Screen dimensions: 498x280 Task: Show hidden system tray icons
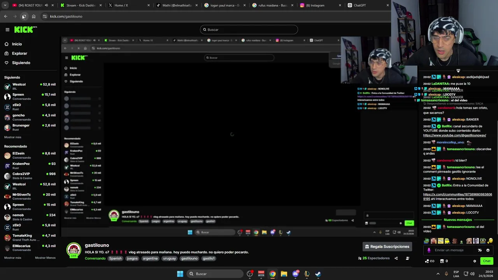438,274
